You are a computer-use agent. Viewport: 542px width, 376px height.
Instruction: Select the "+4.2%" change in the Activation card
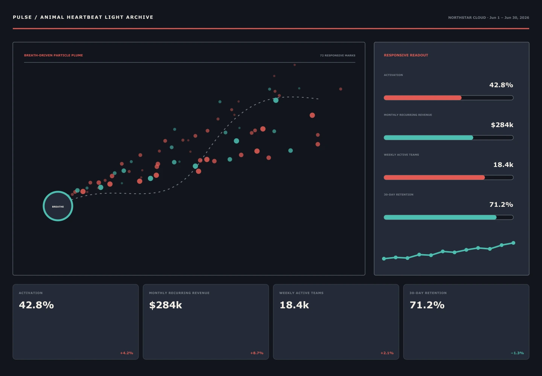(x=126, y=353)
